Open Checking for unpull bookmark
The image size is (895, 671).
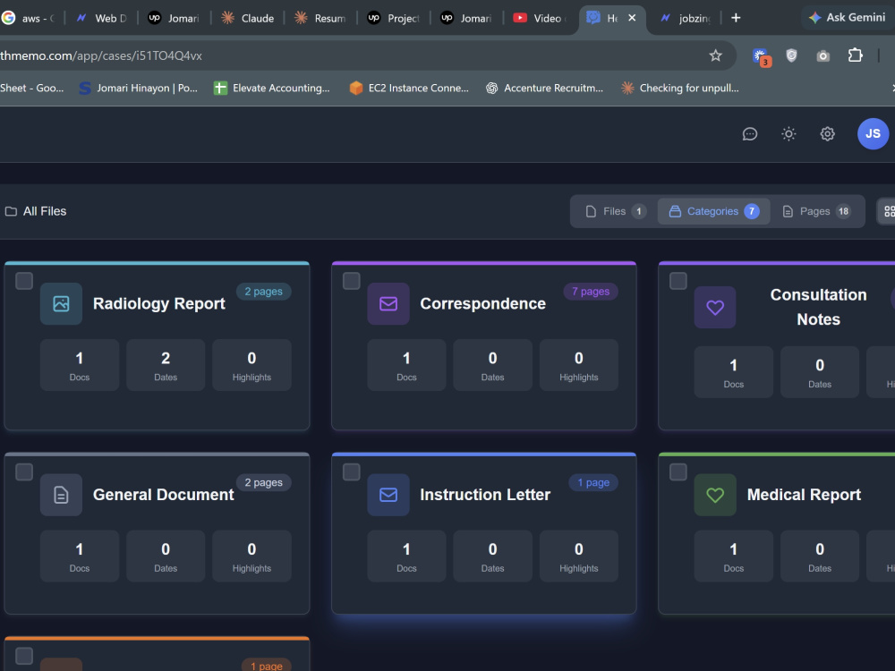tap(680, 88)
